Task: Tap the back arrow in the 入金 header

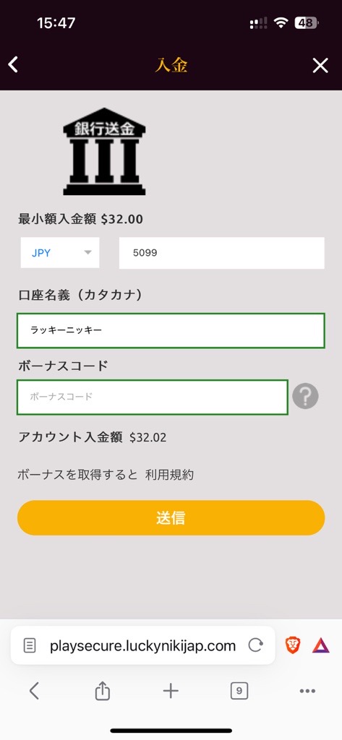Action: click(x=13, y=64)
